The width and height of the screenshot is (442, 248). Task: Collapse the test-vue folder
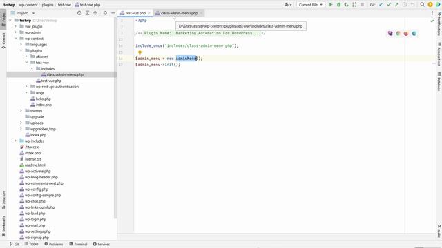point(26,63)
